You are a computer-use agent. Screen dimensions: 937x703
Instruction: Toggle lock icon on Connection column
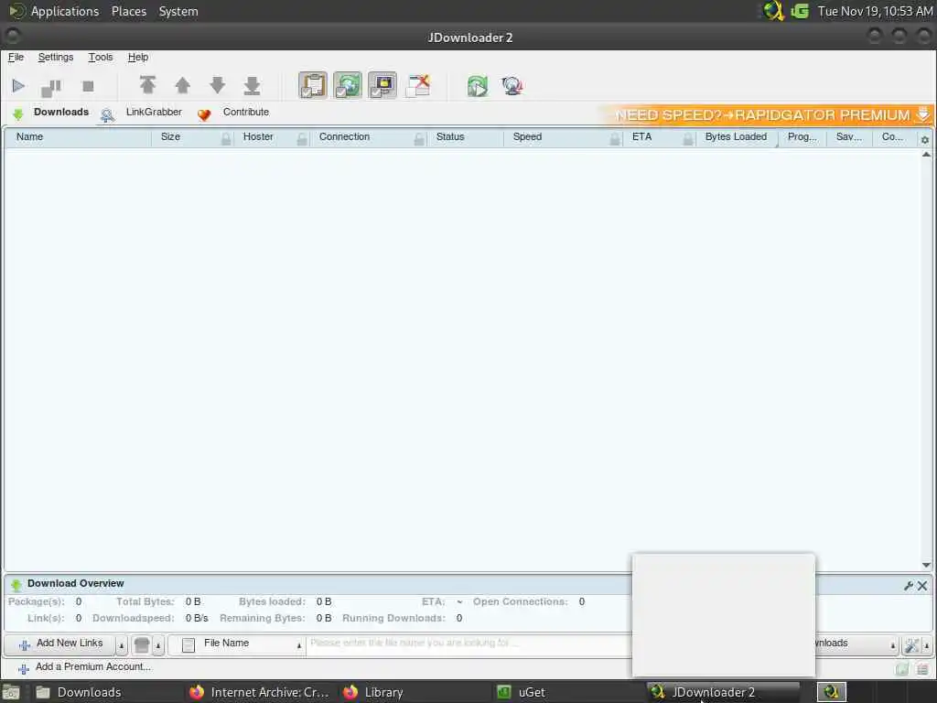point(419,139)
